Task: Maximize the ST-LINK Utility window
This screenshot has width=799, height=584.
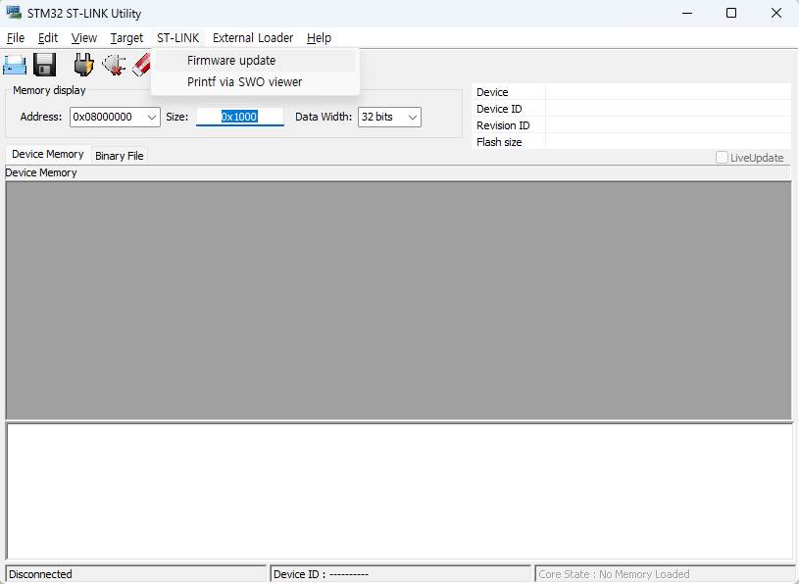Action: pos(731,14)
